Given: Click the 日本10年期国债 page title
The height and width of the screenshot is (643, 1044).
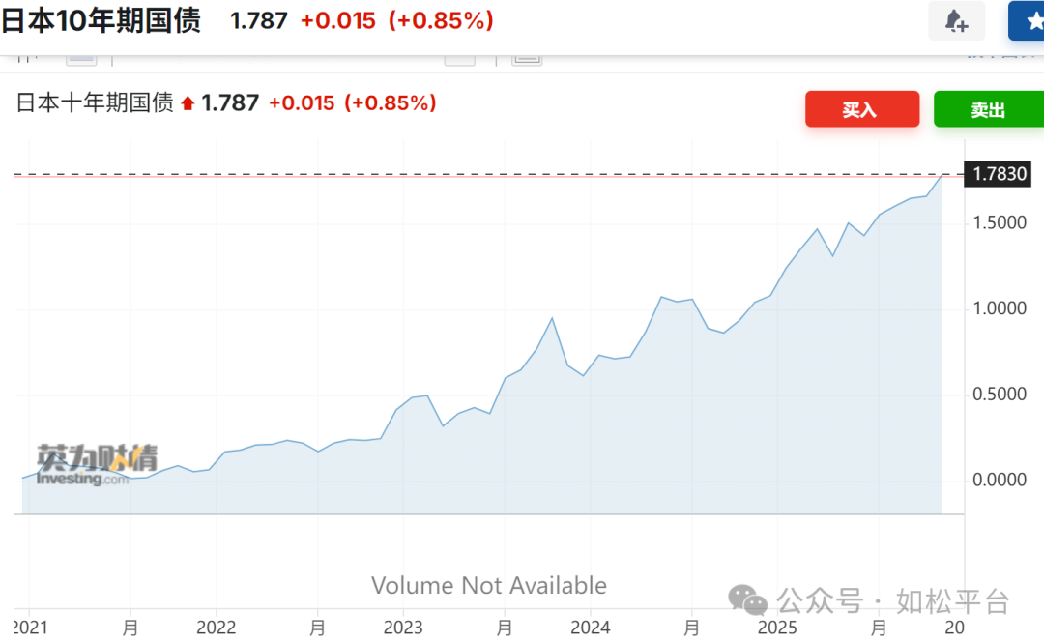Looking at the screenshot, I should click(101, 20).
